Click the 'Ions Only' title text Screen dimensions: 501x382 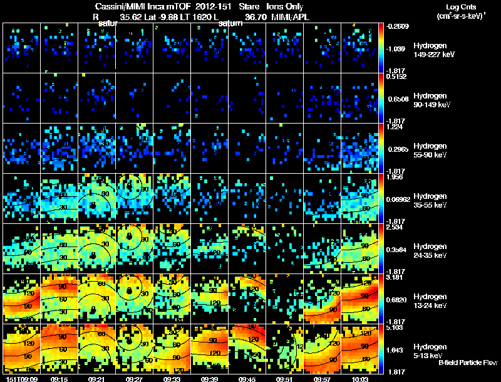285,7
